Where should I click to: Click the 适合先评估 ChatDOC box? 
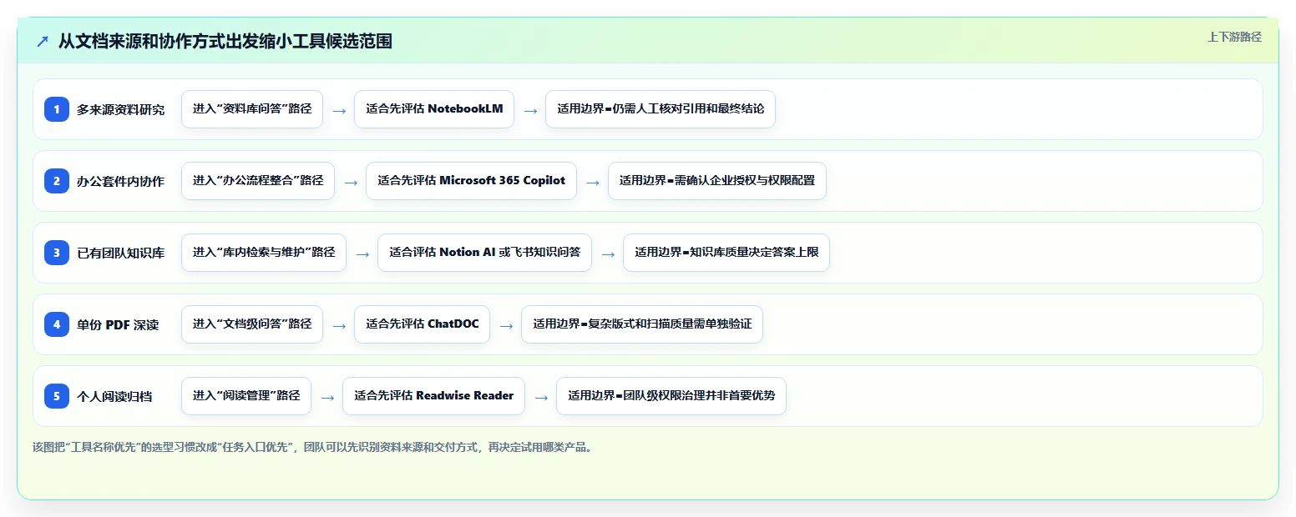point(423,324)
